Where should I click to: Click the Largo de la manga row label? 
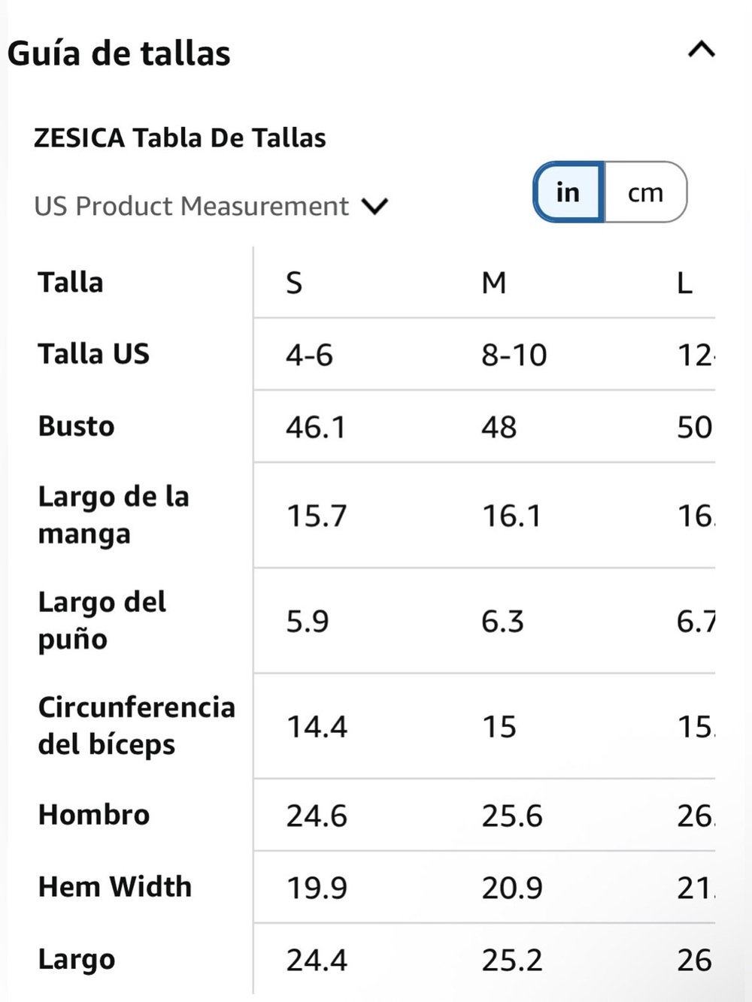coord(114,515)
